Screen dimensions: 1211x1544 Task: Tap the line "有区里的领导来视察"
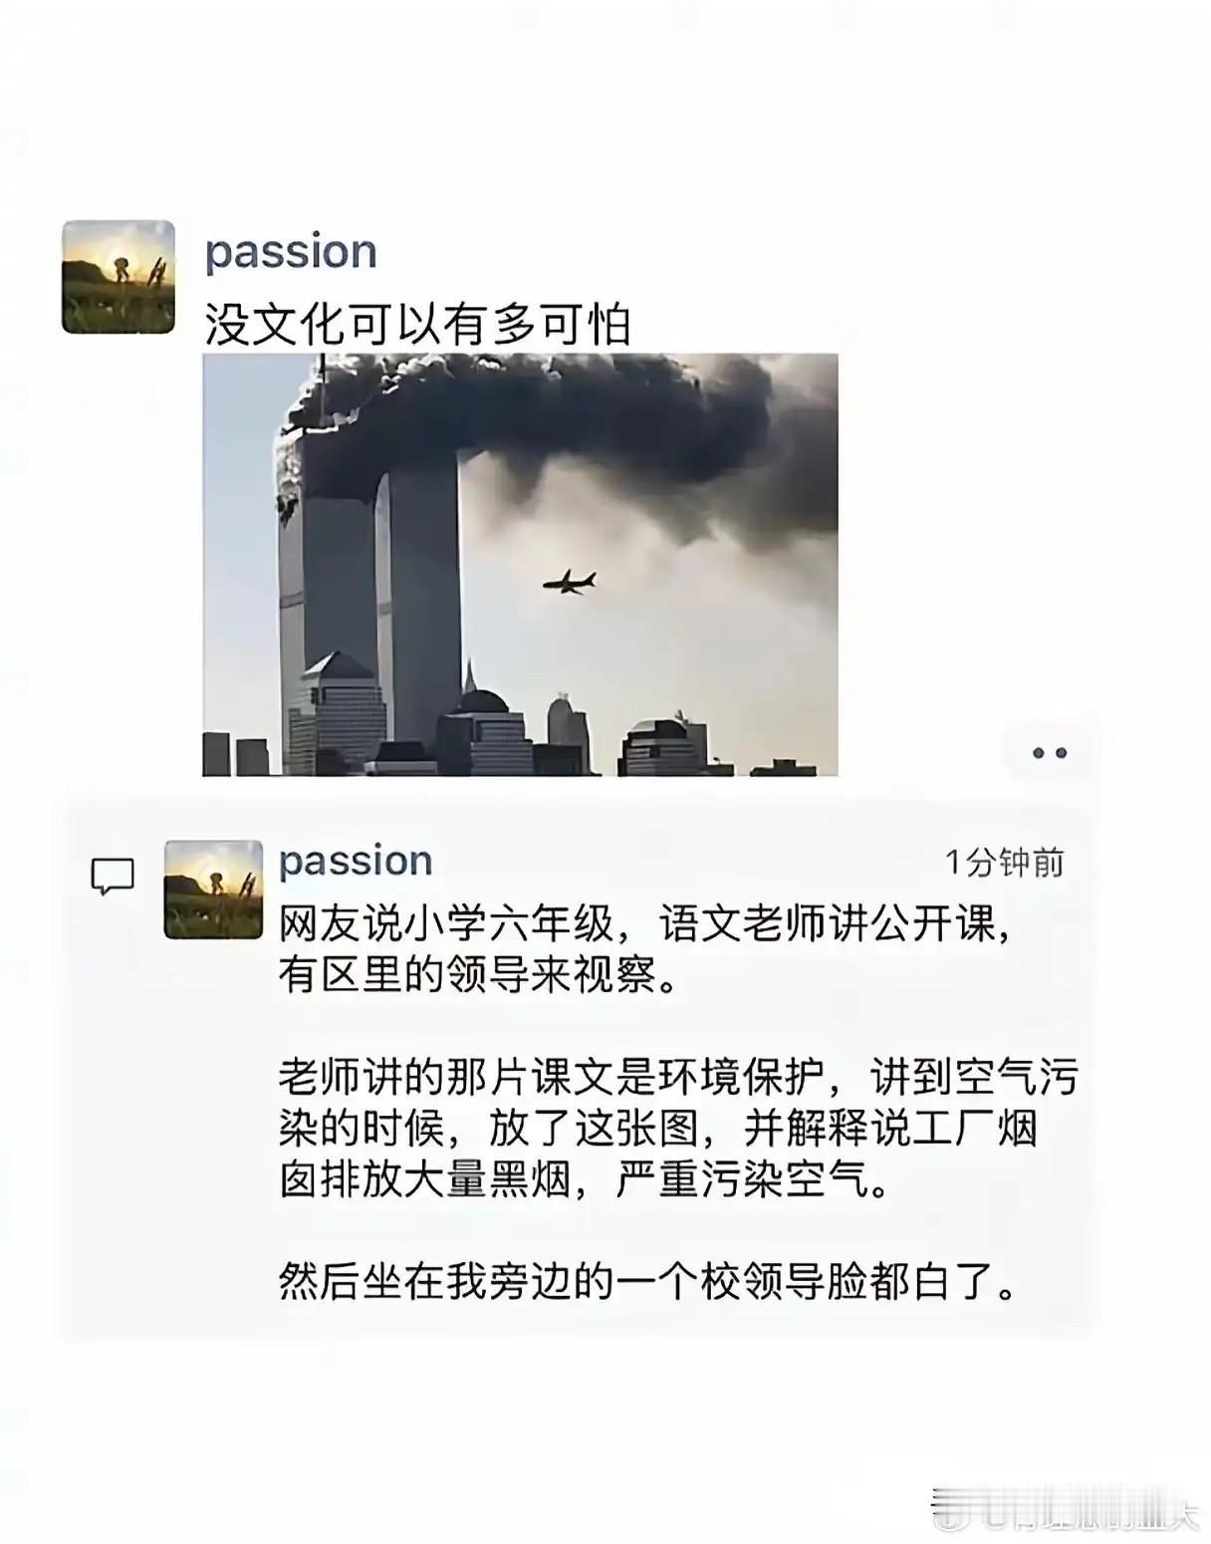tap(479, 975)
